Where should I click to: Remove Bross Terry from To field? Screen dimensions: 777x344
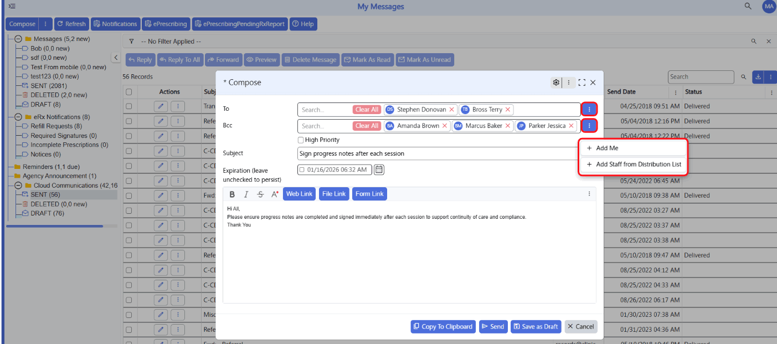[507, 110]
